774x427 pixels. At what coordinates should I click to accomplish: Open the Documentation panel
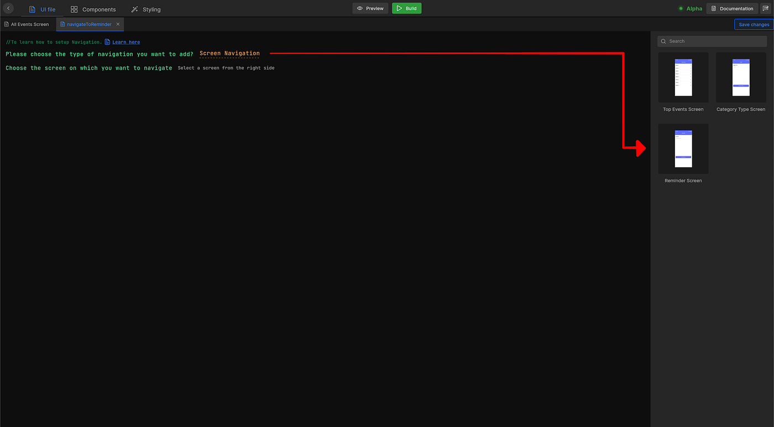732,8
